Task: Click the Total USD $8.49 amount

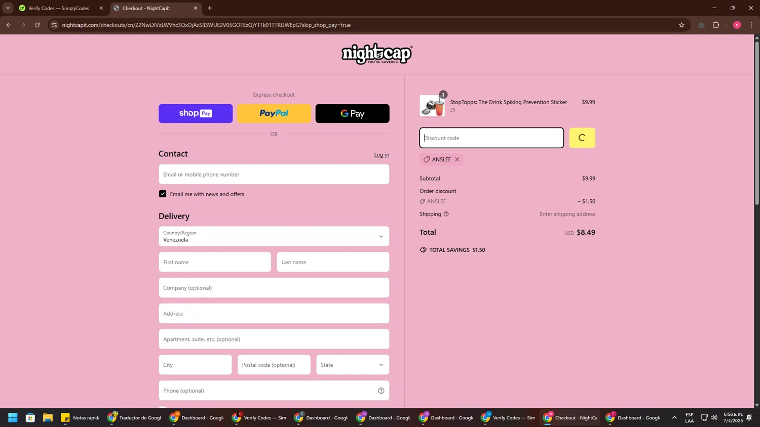Action: pos(586,233)
